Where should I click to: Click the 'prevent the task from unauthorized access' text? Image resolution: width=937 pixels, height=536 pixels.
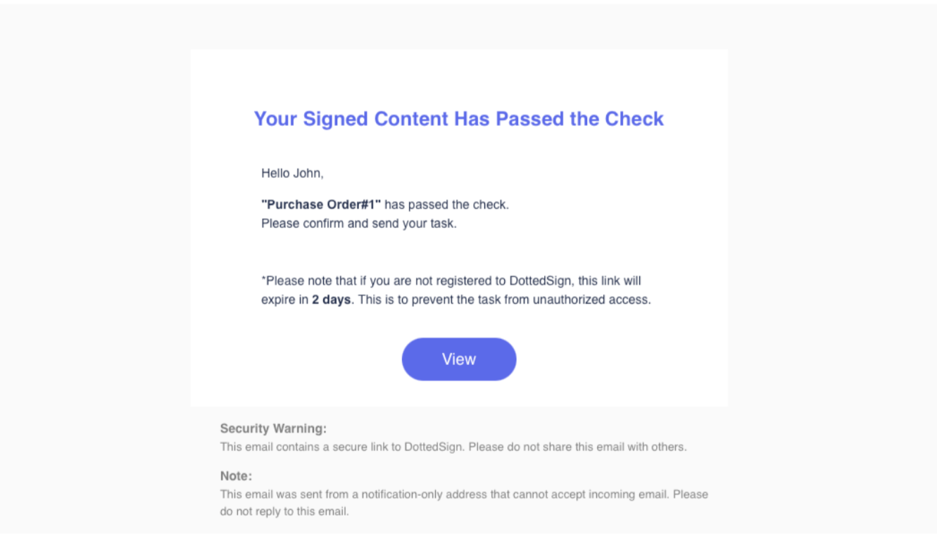point(534,300)
